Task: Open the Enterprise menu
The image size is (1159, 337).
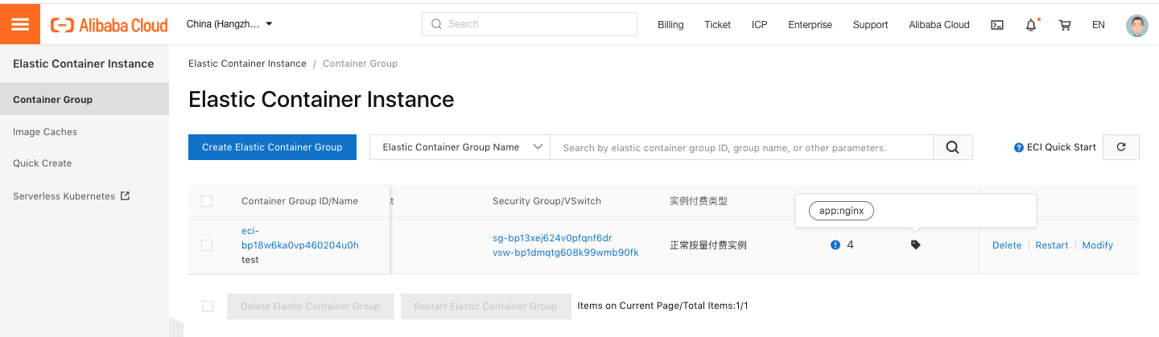Action: (810, 25)
